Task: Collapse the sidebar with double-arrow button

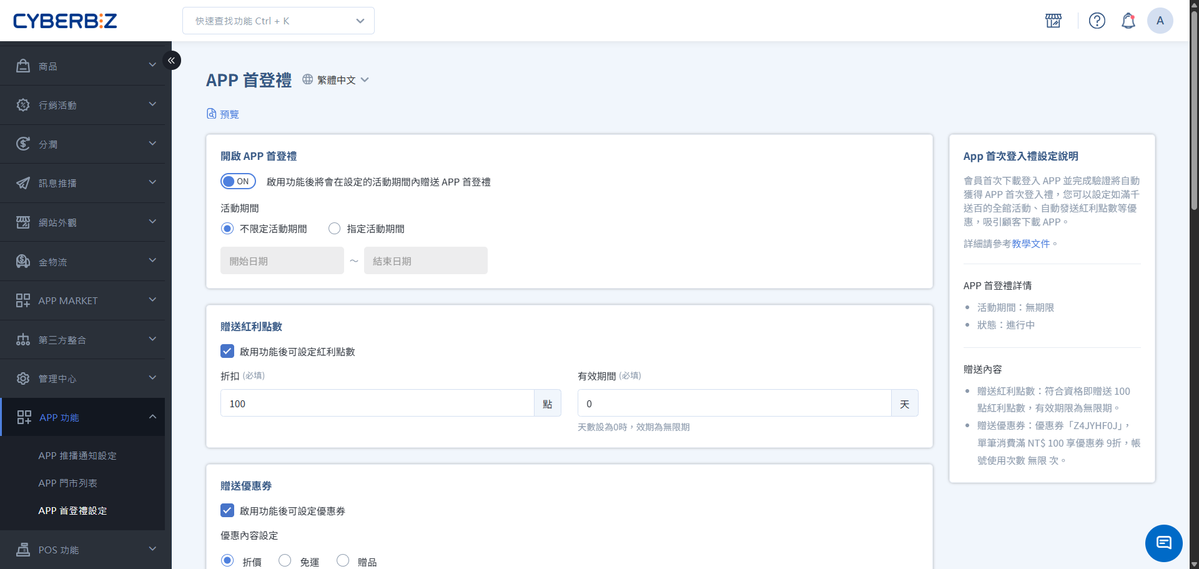Action: click(x=172, y=61)
